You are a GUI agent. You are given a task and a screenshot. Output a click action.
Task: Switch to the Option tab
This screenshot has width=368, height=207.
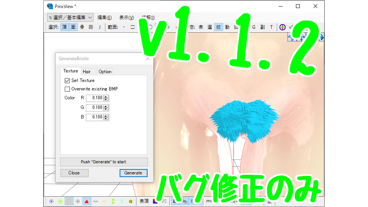click(105, 72)
